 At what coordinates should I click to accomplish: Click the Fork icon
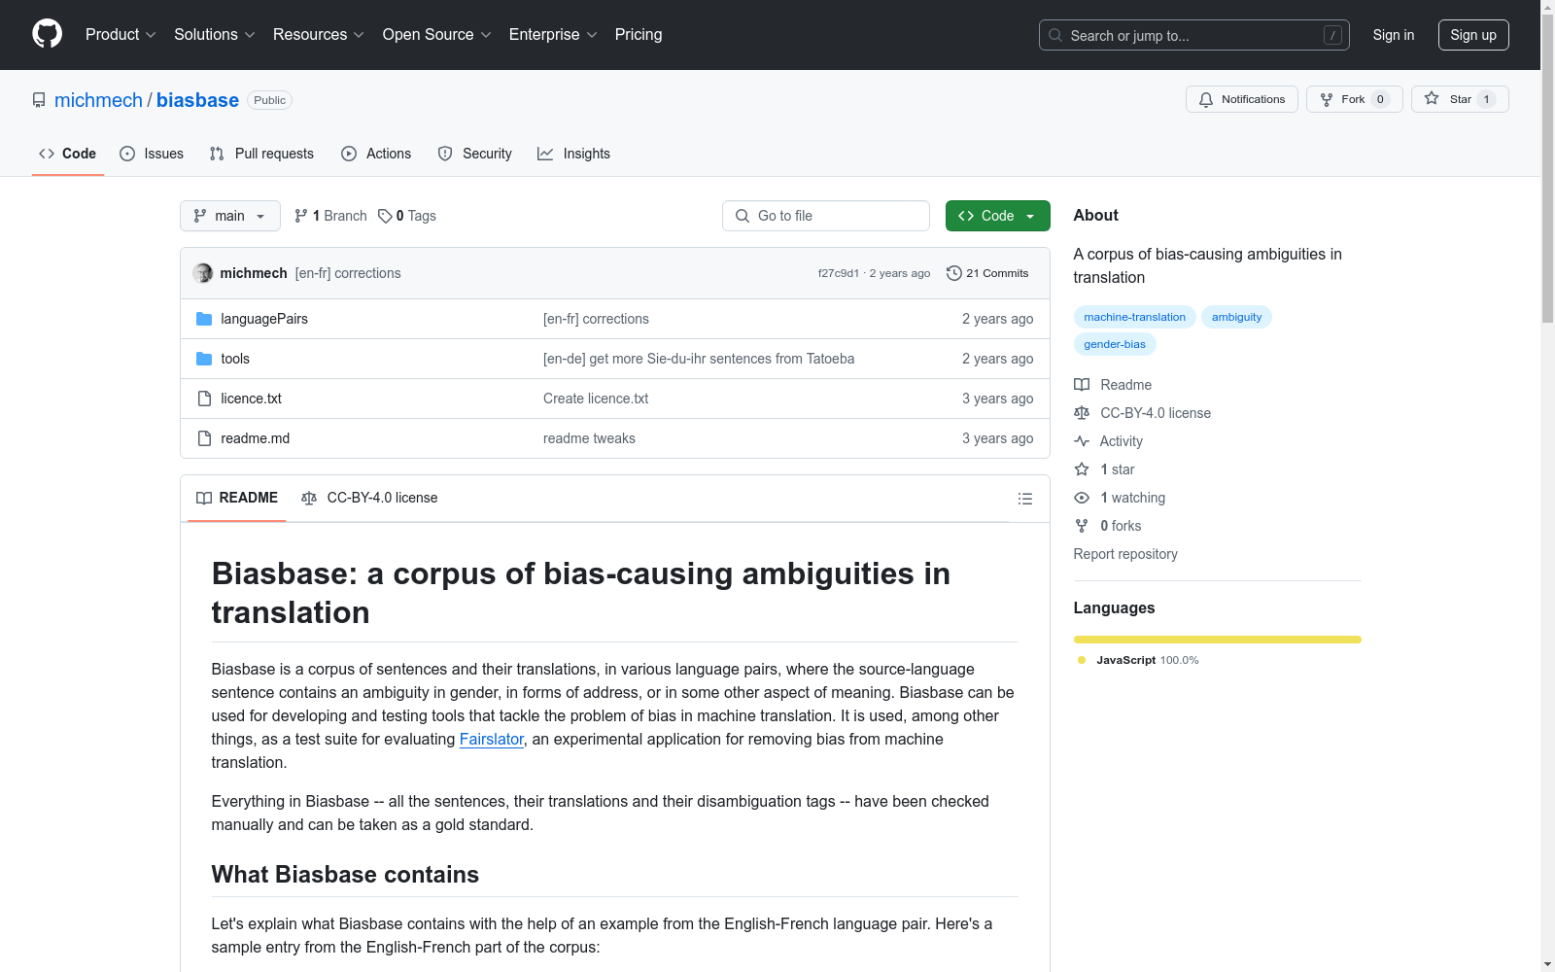coord(1327,99)
